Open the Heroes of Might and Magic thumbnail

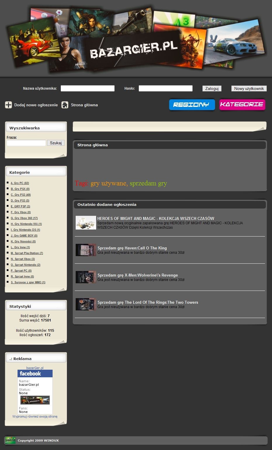pos(86,223)
